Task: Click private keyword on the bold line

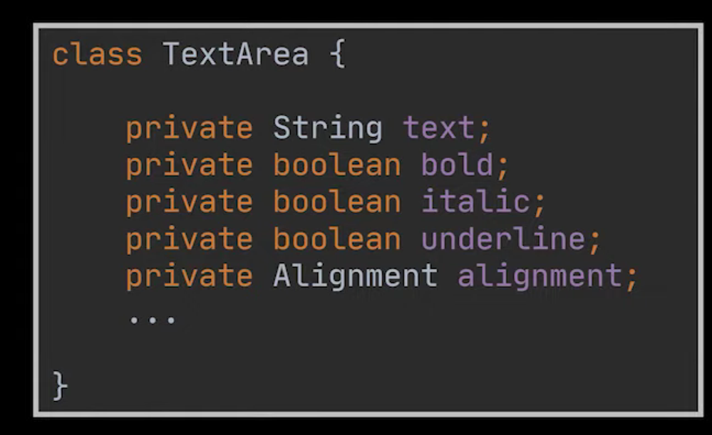Action: pos(190,166)
